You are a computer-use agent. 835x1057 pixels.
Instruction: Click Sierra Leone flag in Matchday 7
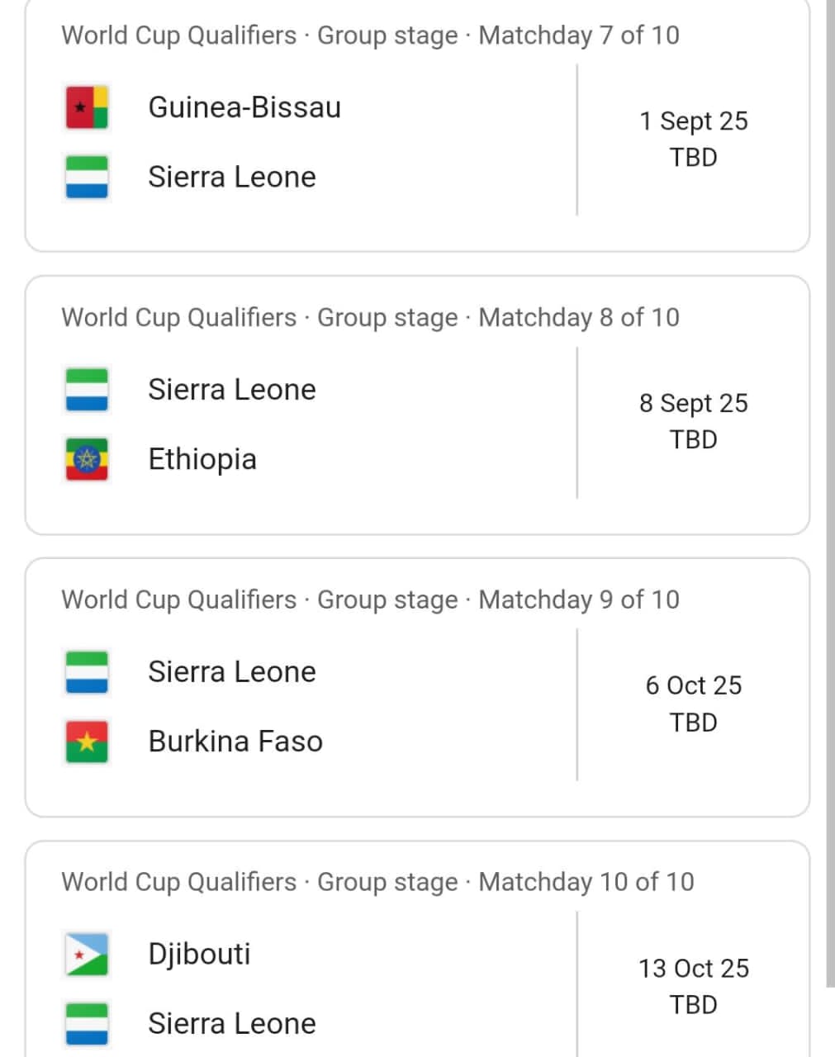pos(87,178)
